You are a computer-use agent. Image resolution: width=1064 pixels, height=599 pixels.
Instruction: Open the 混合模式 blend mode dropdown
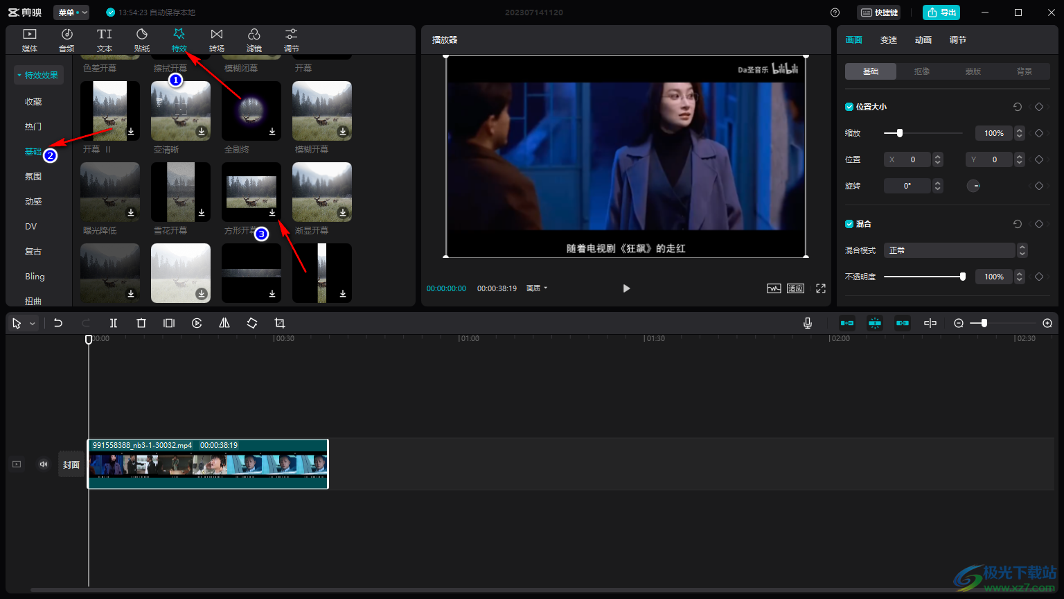(x=955, y=250)
